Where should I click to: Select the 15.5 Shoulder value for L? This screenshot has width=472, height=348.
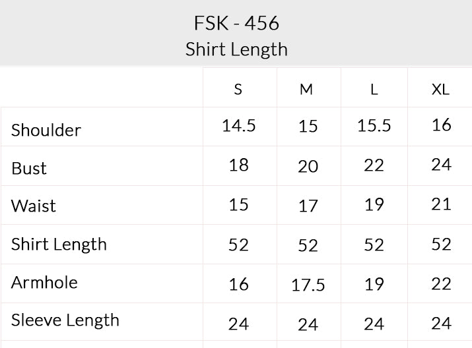[x=374, y=126]
